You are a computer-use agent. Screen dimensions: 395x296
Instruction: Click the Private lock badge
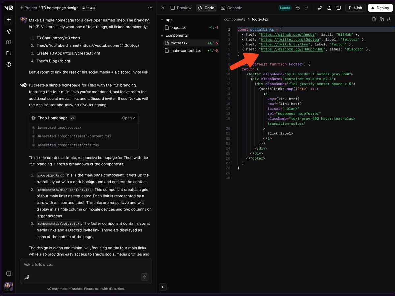pos(89,8)
